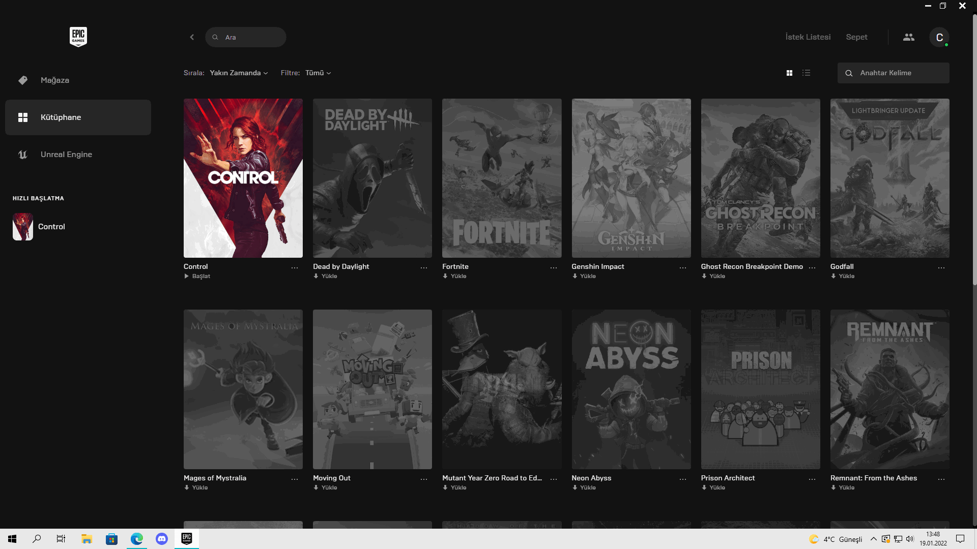Focus the Anahtar Kelime search box
The image size is (977, 549).
(894, 73)
